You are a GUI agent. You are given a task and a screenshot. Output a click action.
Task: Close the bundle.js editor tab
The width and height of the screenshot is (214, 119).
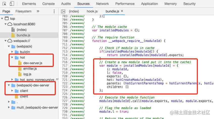click(x=122, y=11)
